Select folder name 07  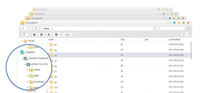[55, 72]
